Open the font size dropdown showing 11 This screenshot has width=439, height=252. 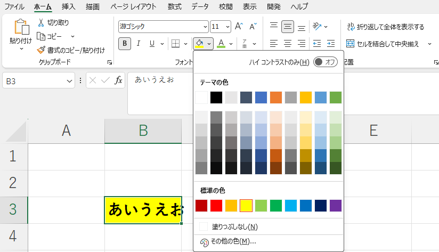coord(227,27)
